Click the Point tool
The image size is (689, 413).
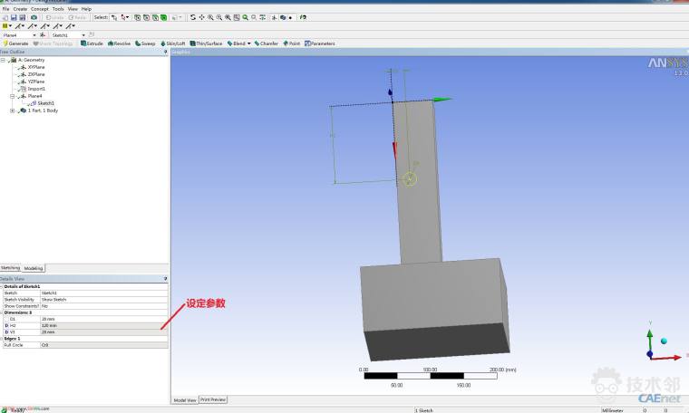pos(292,43)
